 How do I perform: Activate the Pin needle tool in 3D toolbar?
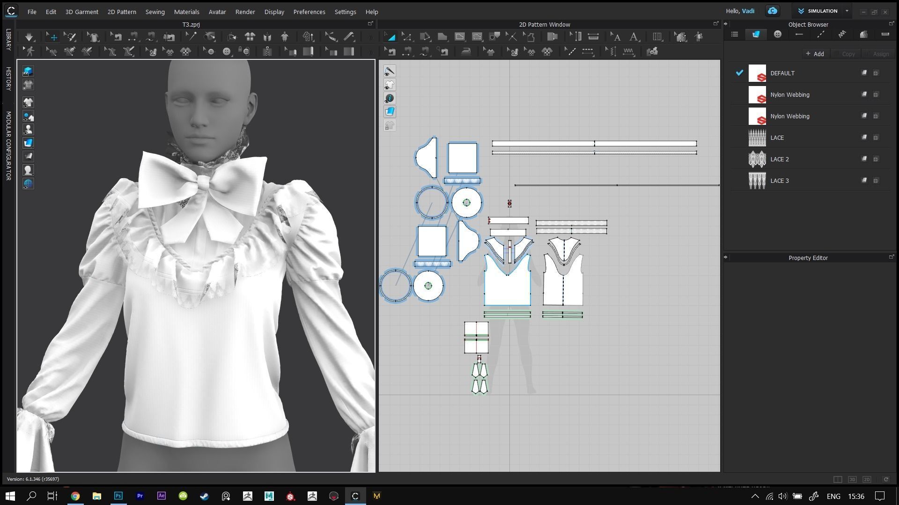pos(191,36)
